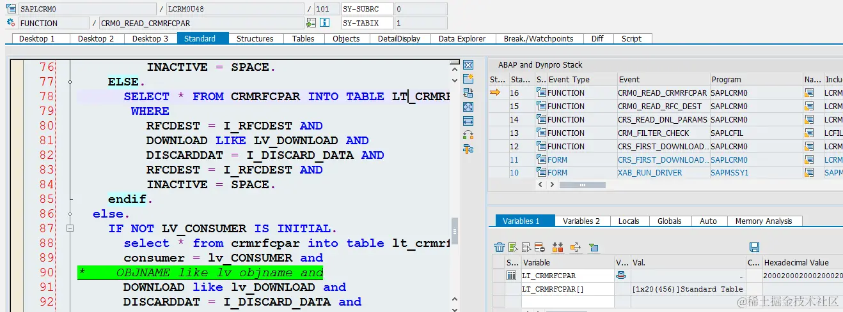
Task: Click the Hexadecimal Value column header
Action: [x=802, y=262]
